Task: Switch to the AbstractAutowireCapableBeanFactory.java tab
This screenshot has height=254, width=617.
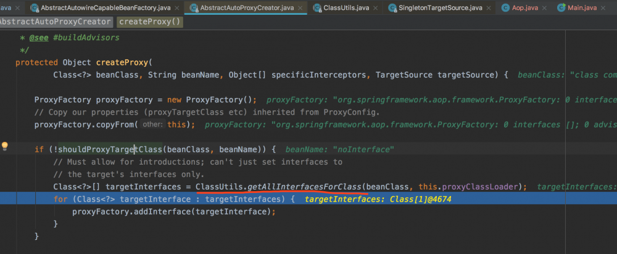Action: coord(106,8)
